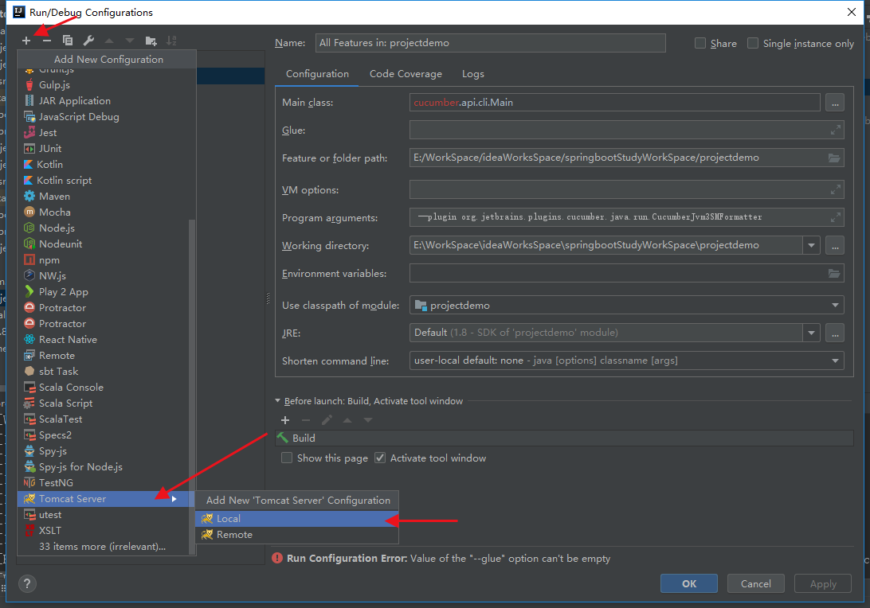Open the JRE dropdown arrow
Screen dimensions: 870x608
811,333
